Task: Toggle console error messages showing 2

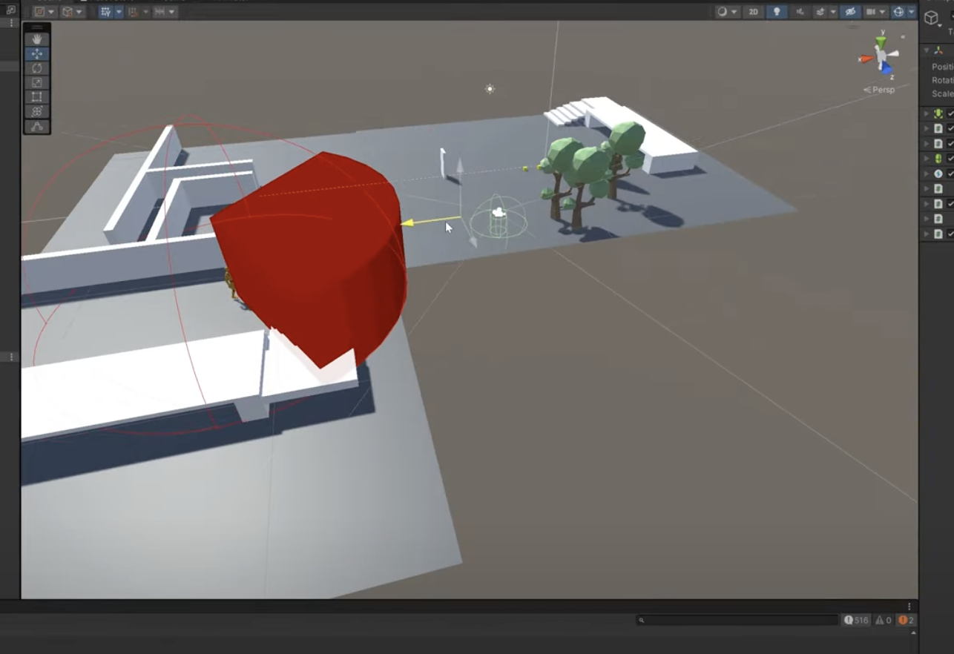Action: tap(906, 620)
